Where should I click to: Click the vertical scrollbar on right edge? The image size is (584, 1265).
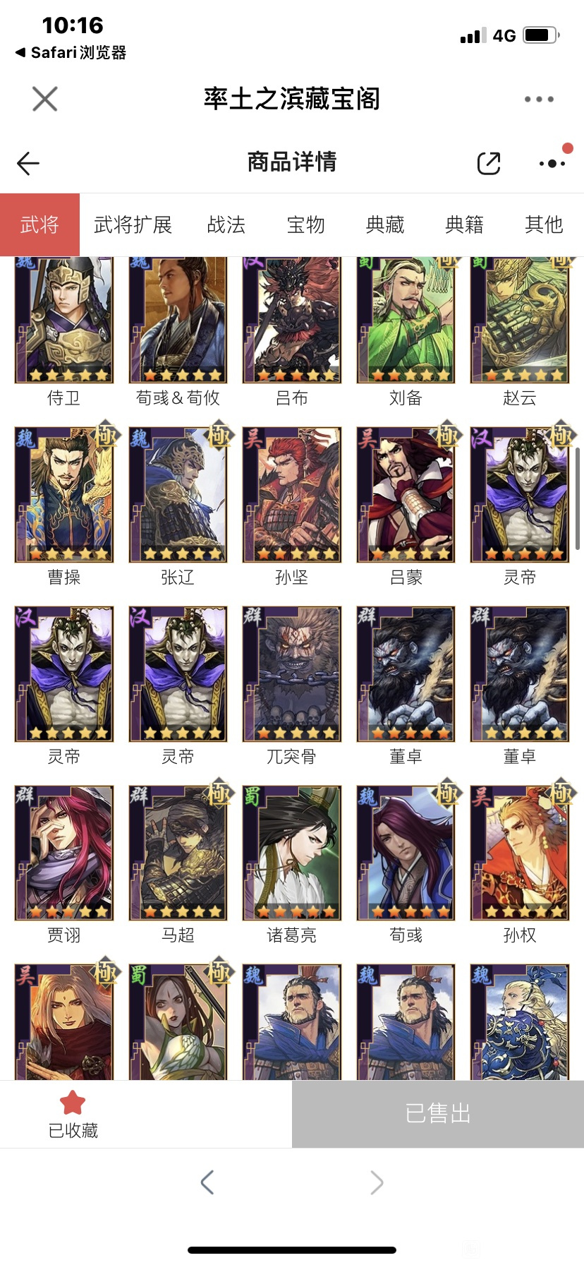pyautogui.click(x=578, y=498)
